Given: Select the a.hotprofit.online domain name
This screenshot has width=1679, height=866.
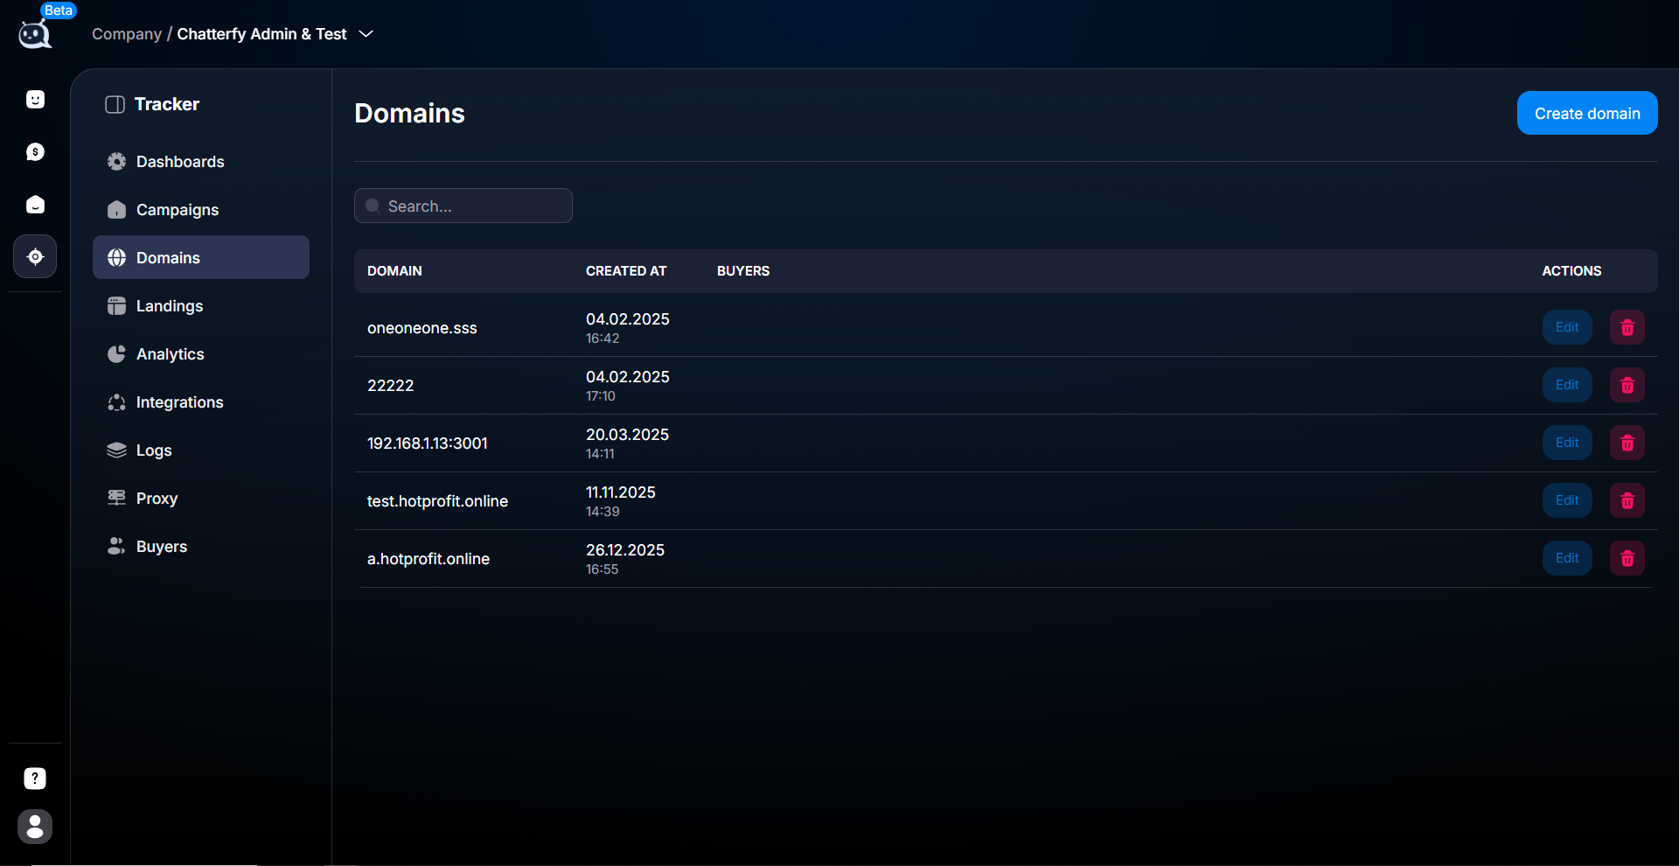Looking at the screenshot, I should pyautogui.click(x=428, y=559).
